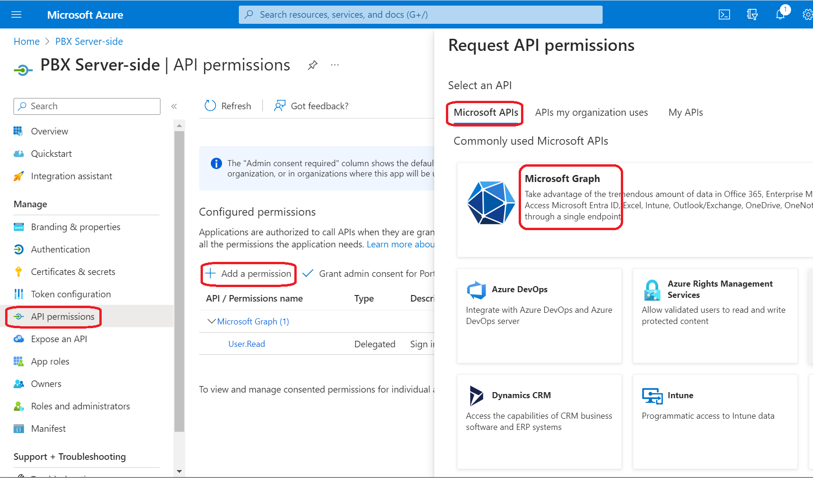Click Add a permission
Image resolution: width=813 pixels, height=478 pixels.
(249, 274)
